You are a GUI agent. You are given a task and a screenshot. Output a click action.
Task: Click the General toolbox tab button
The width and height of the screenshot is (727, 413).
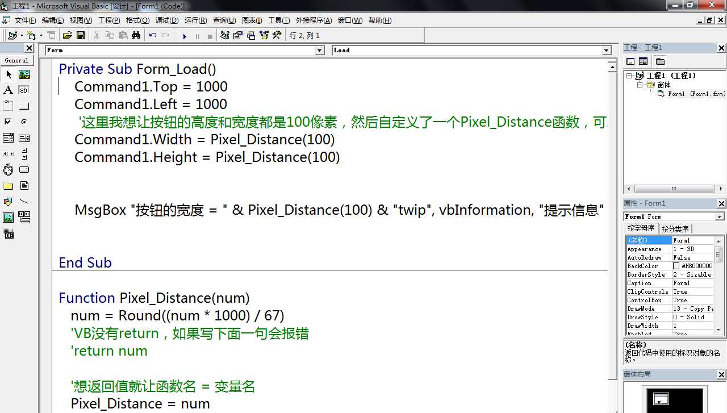pyautogui.click(x=16, y=60)
